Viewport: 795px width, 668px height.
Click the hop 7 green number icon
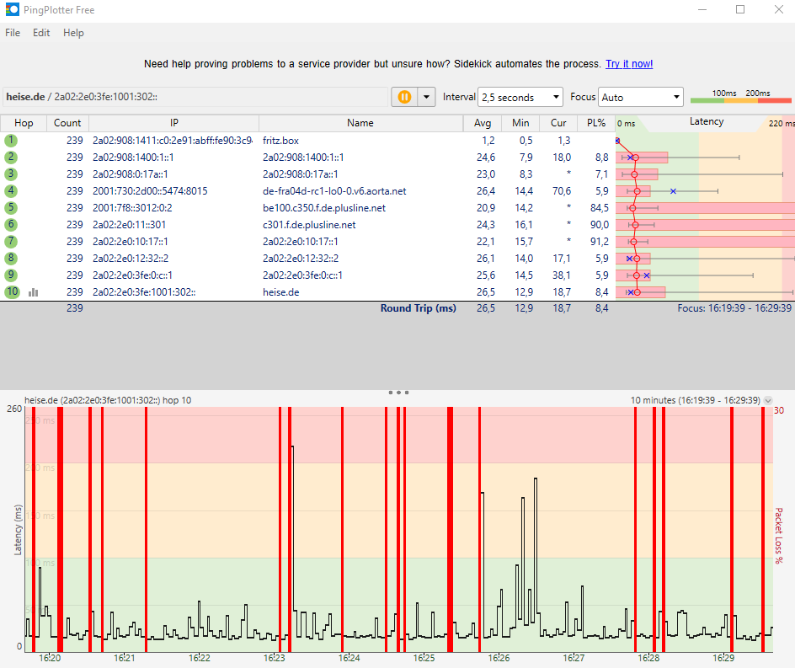11,242
